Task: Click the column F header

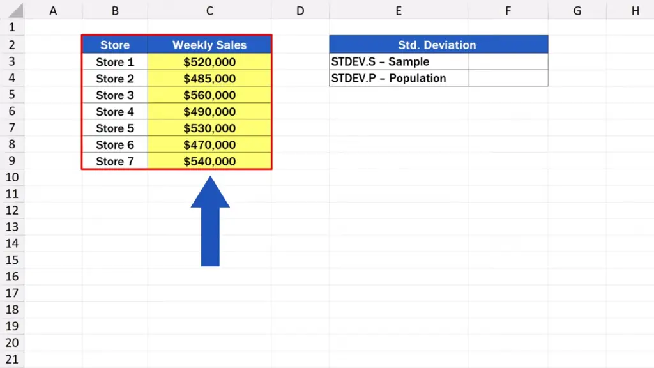Action: (508, 11)
